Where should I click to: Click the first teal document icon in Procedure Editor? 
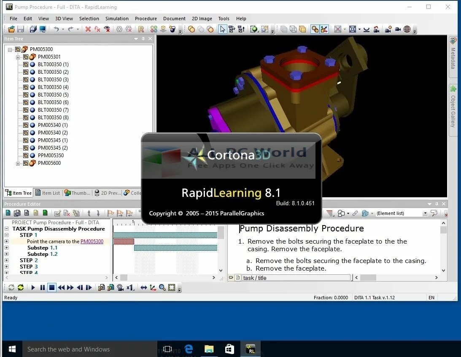tap(8, 213)
